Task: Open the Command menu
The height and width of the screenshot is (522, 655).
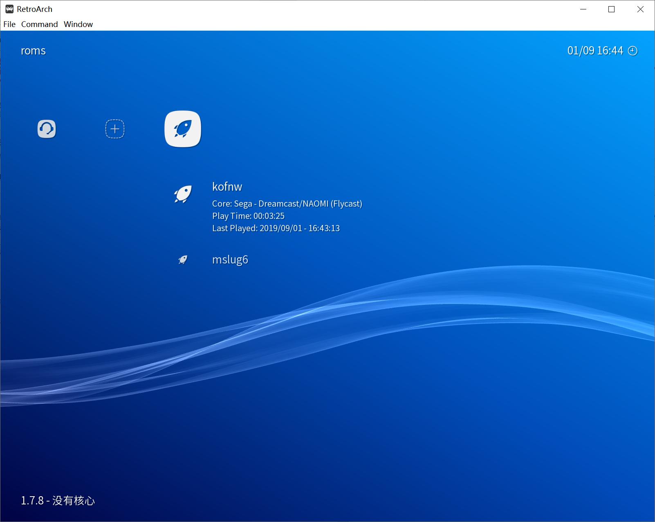Action: [x=39, y=24]
